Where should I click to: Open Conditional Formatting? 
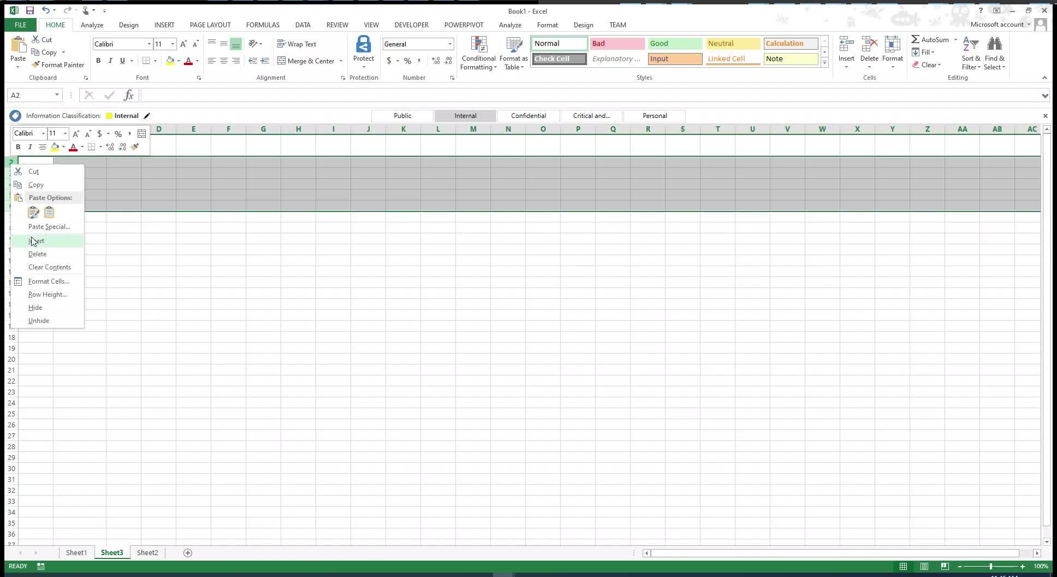[x=478, y=54]
